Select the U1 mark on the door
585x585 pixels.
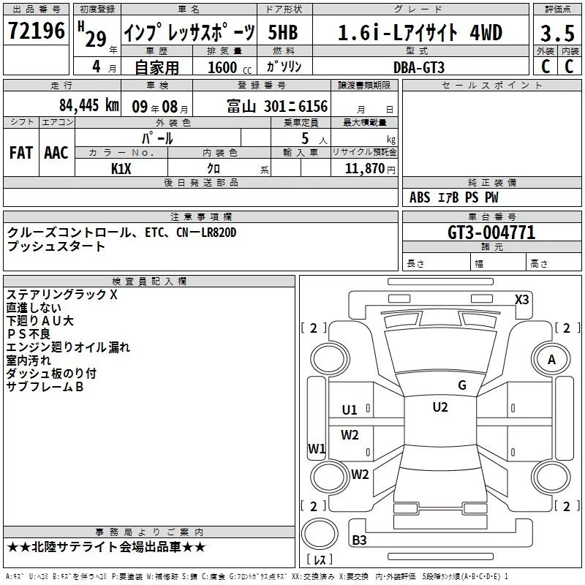350,410
